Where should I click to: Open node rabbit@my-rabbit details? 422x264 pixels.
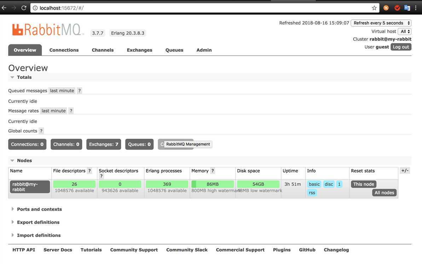coord(30,187)
